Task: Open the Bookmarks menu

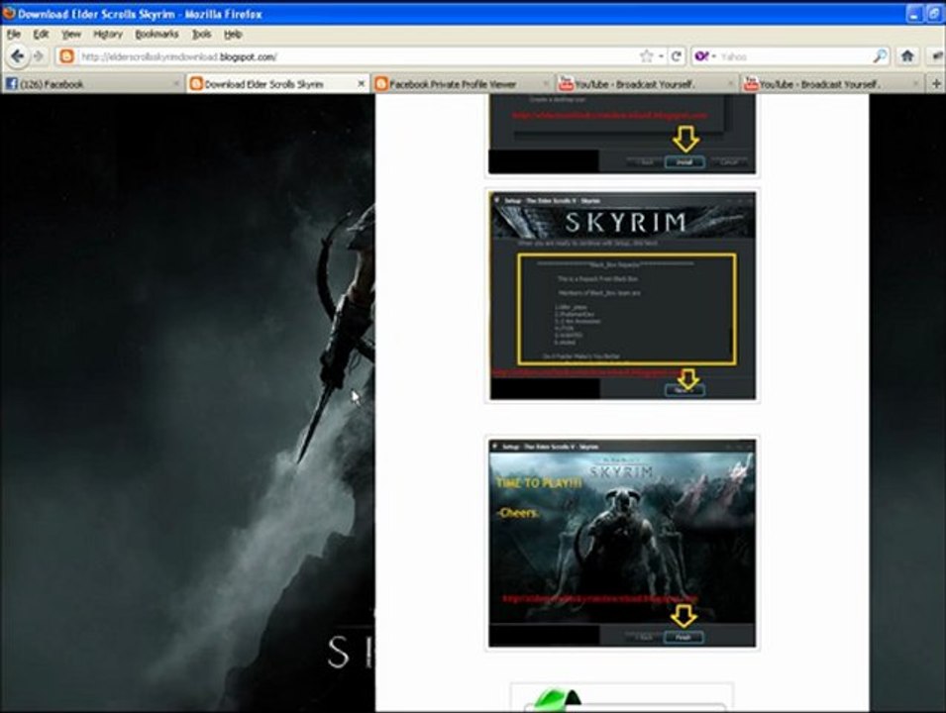Action: coord(157,35)
